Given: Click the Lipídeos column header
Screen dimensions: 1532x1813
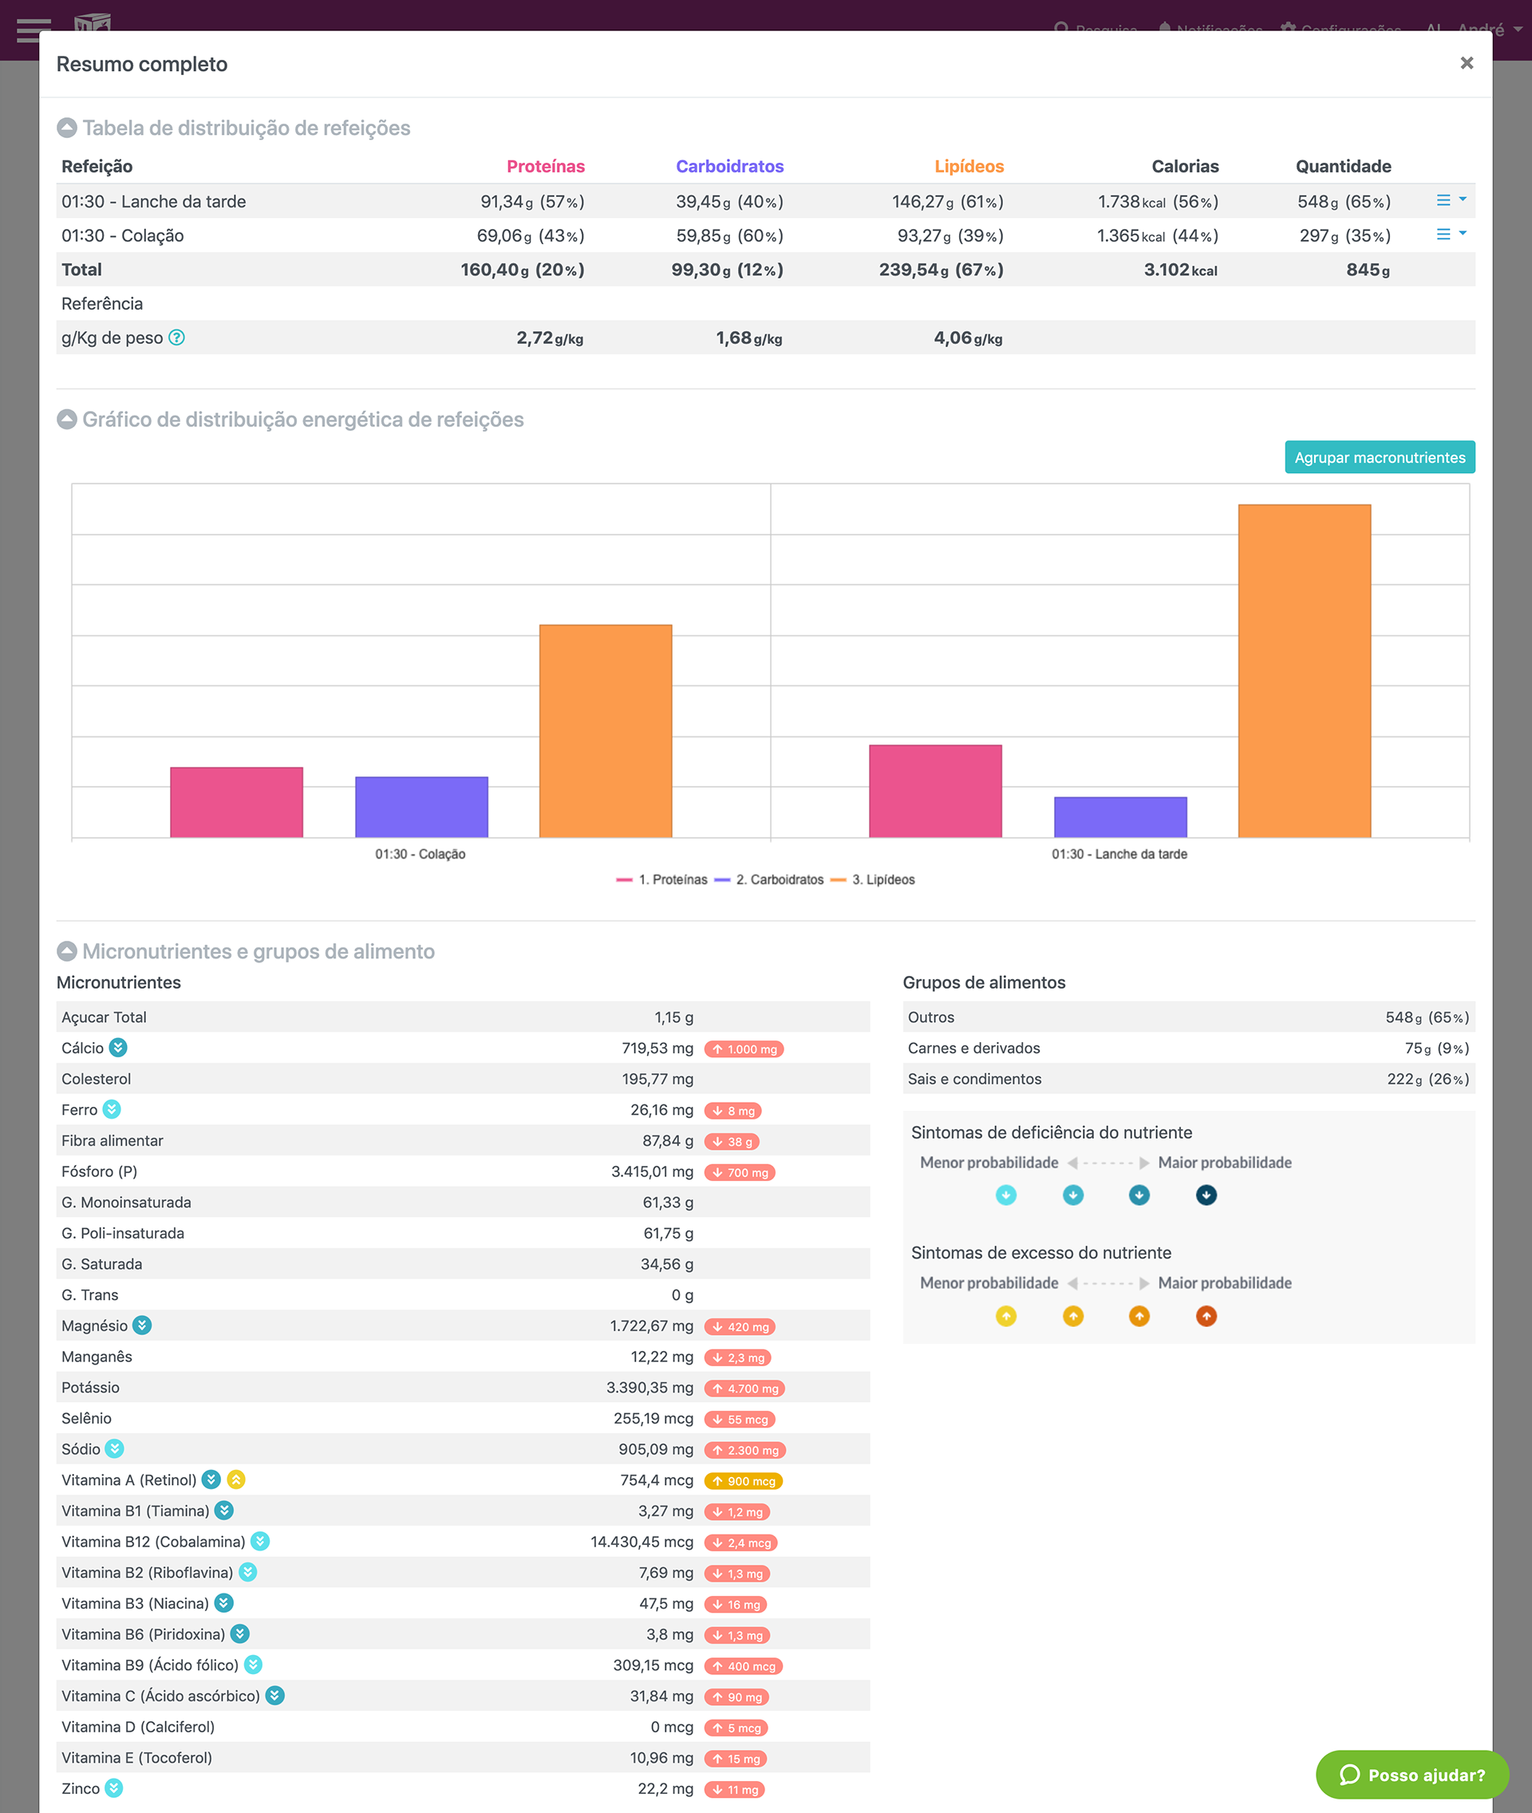Looking at the screenshot, I should pos(969,166).
